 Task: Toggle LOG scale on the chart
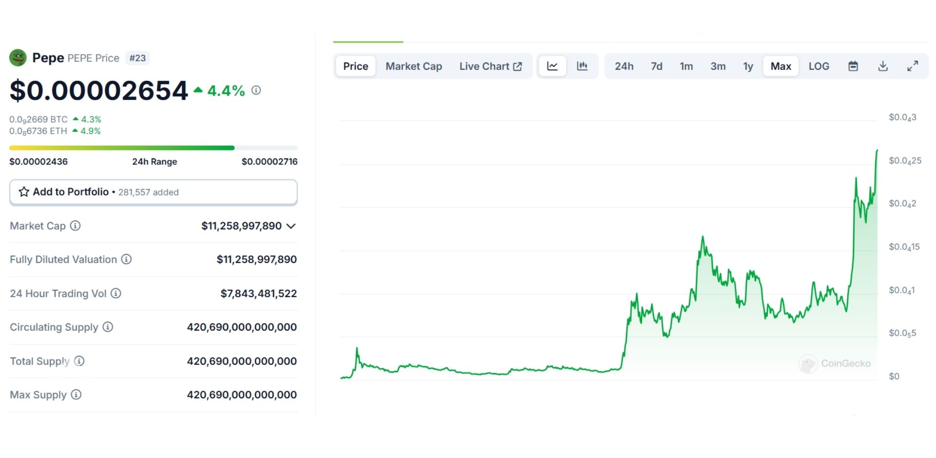(x=819, y=66)
